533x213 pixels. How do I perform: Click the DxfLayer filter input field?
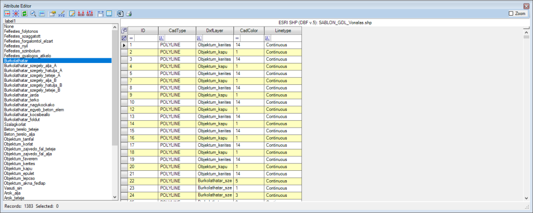218,38
